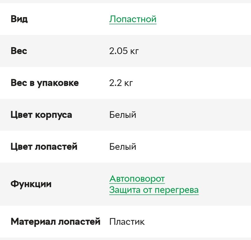Select the Цвет лопастей label
This screenshot has width=251, height=240.
click(44, 146)
